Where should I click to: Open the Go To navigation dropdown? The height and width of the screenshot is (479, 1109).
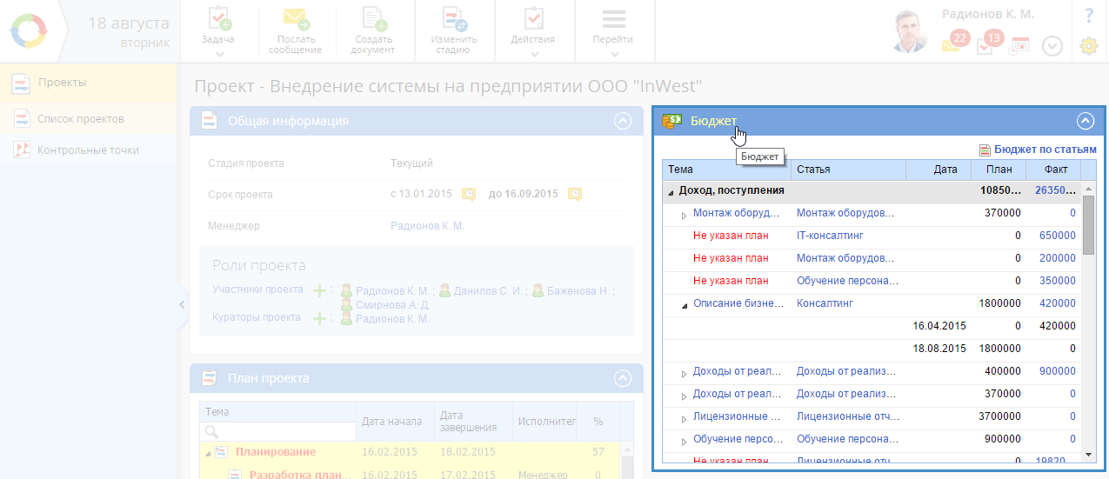point(613,30)
